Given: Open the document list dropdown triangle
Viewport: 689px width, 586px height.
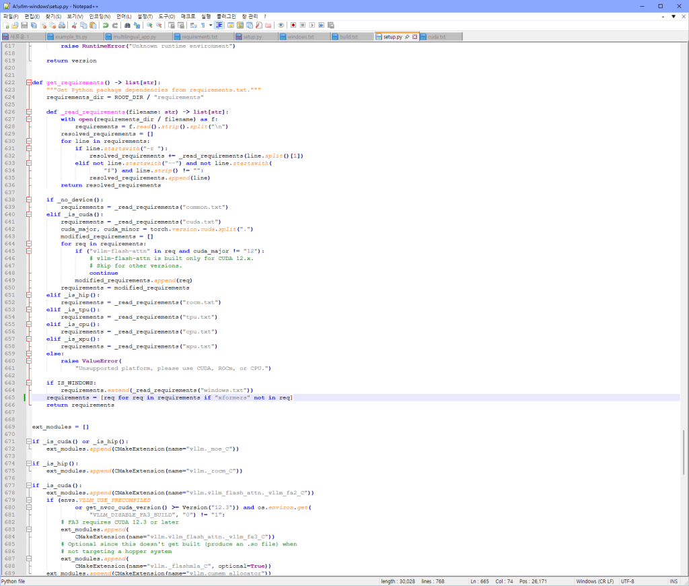Looking at the screenshot, I should point(674,15).
